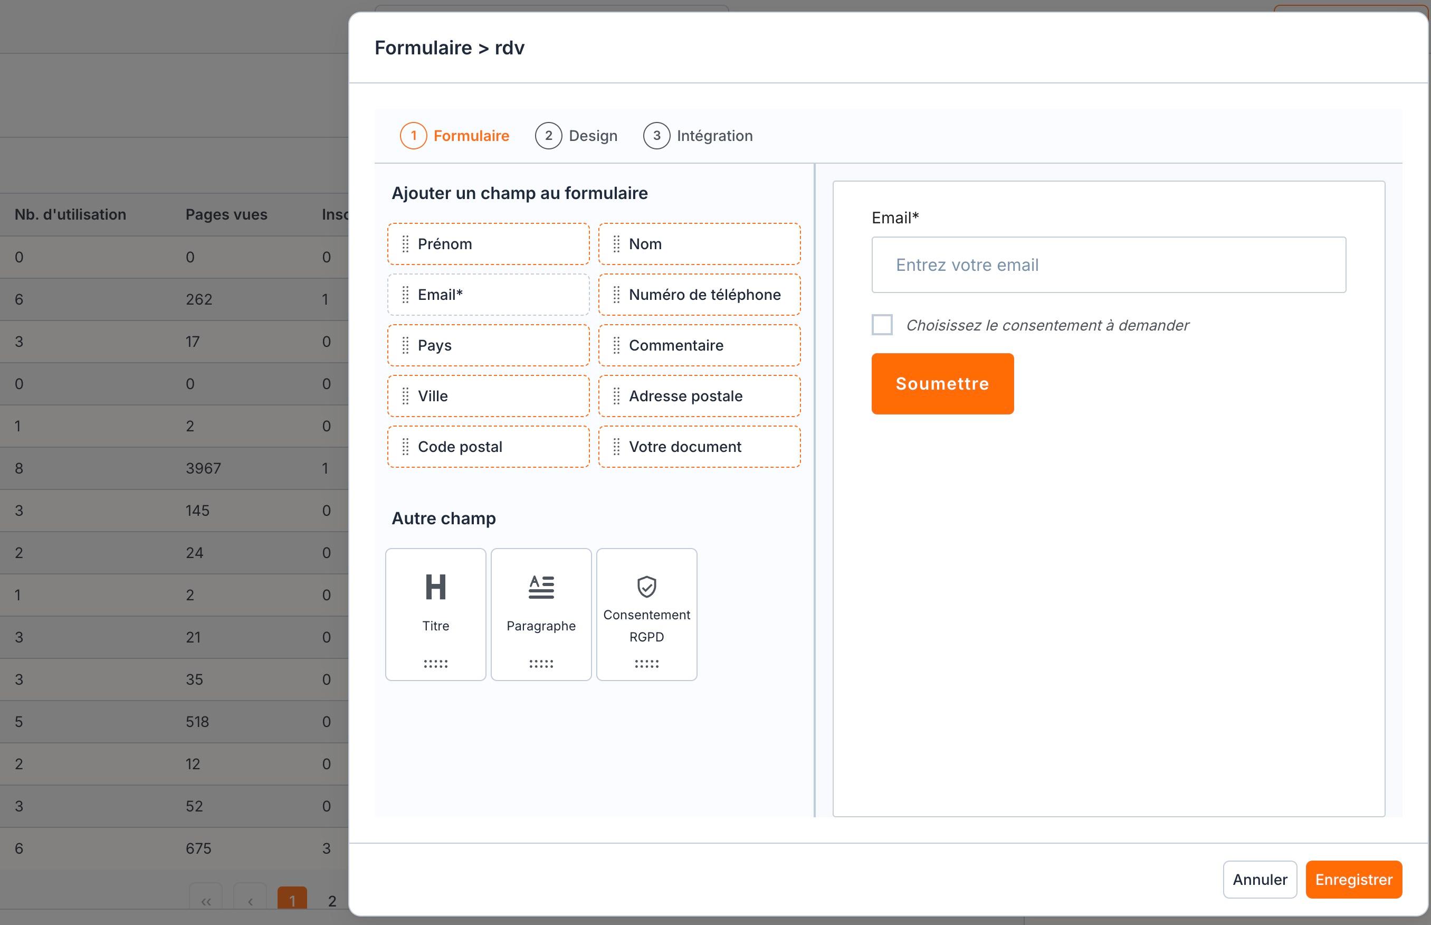Click 'Pages vues' column header
This screenshot has height=925, width=1431.
226,214
